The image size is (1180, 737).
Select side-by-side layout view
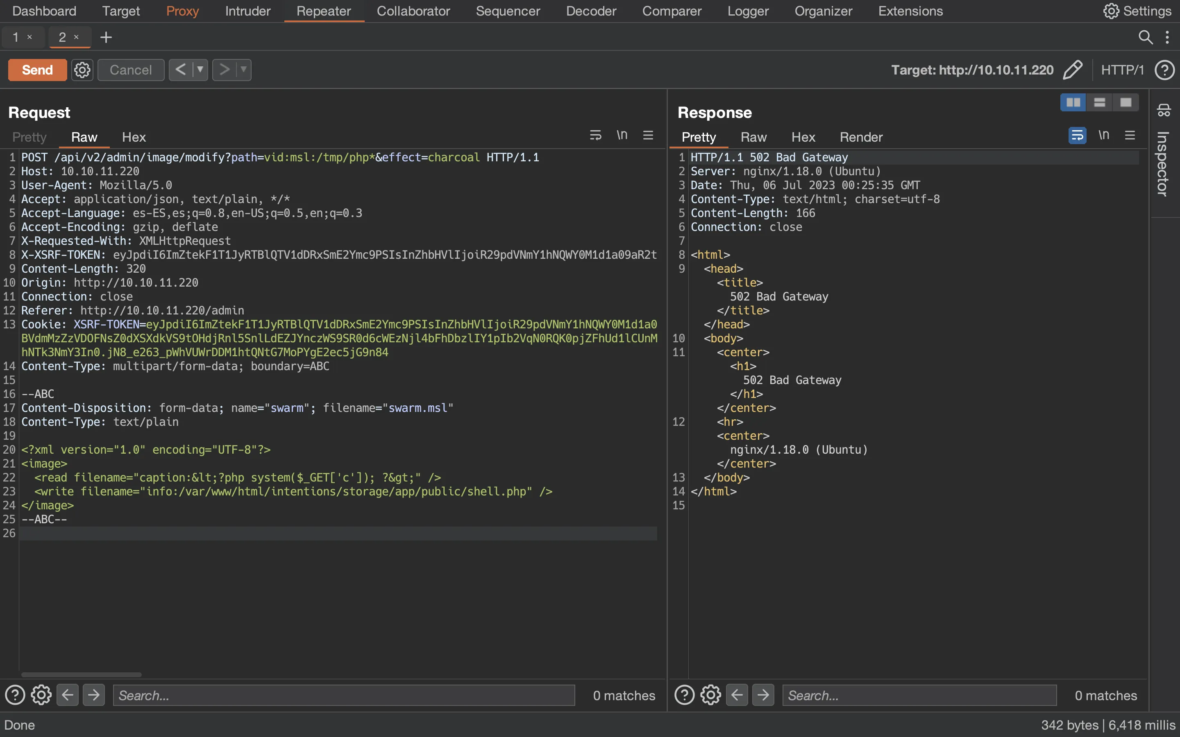[1073, 102]
